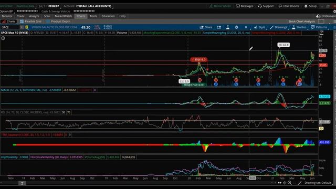Screen dimensions: 336x189
Task: Click the HistoricalVolatility study label
Action: 49,157
